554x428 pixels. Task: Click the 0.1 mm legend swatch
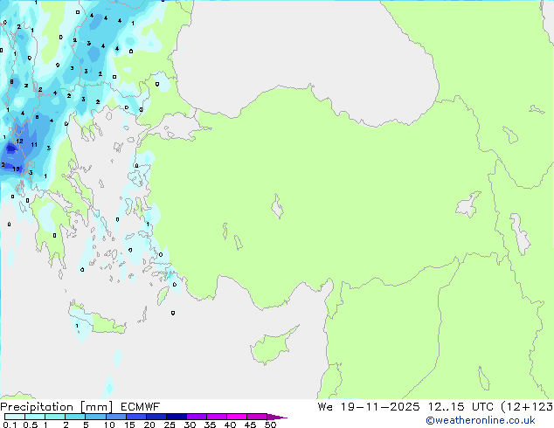pyautogui.click(x=15, y=417)
